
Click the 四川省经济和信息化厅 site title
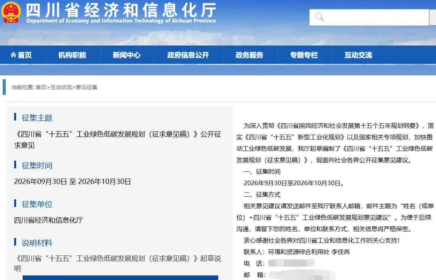[x=121, y=10]
